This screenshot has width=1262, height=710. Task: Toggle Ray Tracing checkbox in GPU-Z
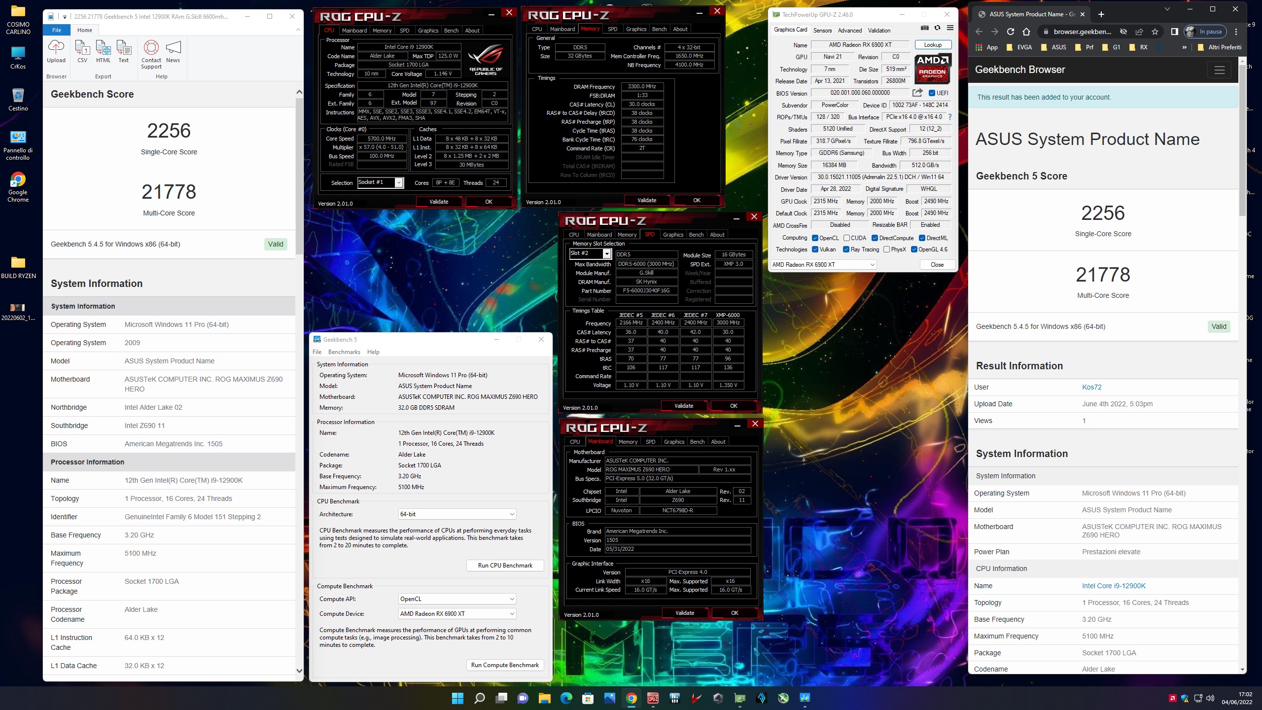coord(846,249)
